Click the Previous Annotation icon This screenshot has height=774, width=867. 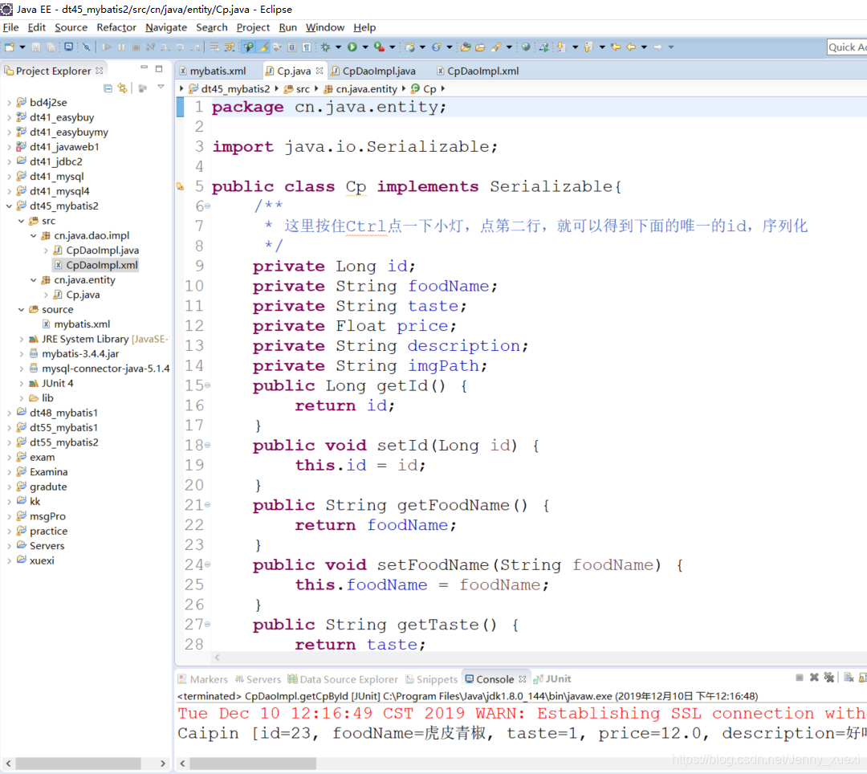pyautogui.click(x=588, y=47)
